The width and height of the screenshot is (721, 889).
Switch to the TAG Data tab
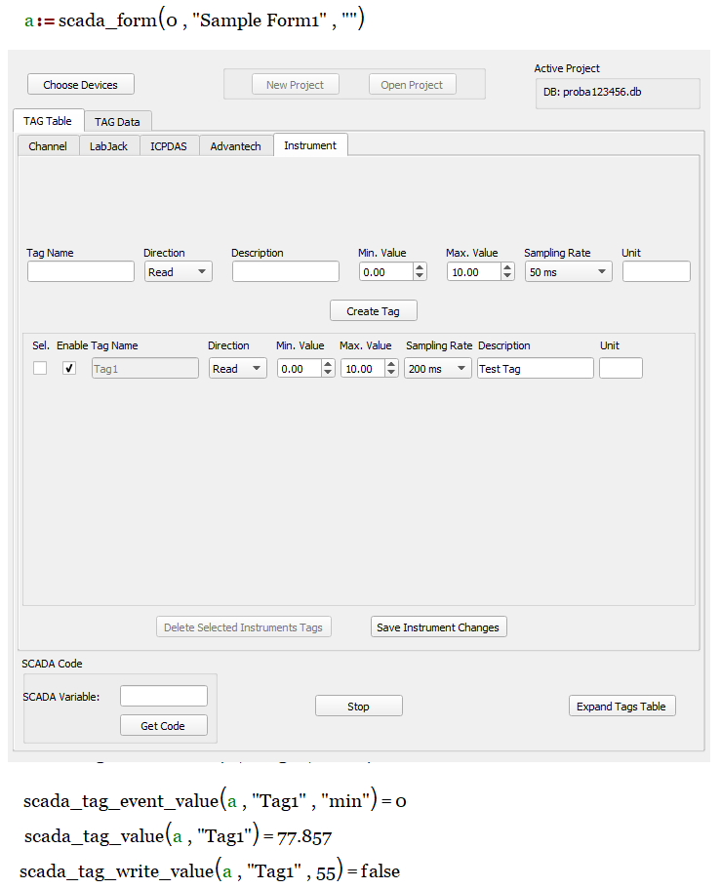click(x=117, y=122)
